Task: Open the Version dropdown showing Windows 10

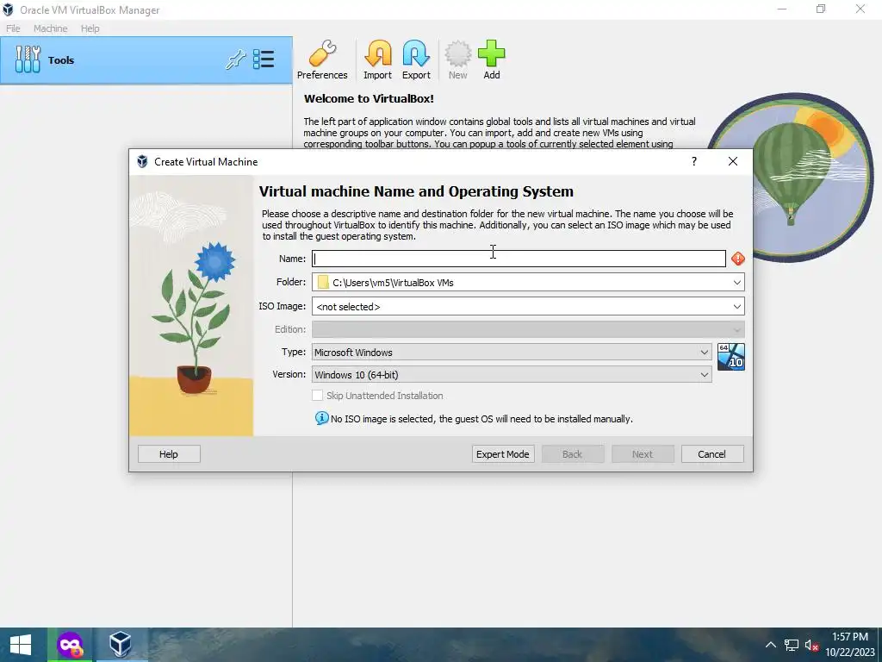Action: (512, 375)
